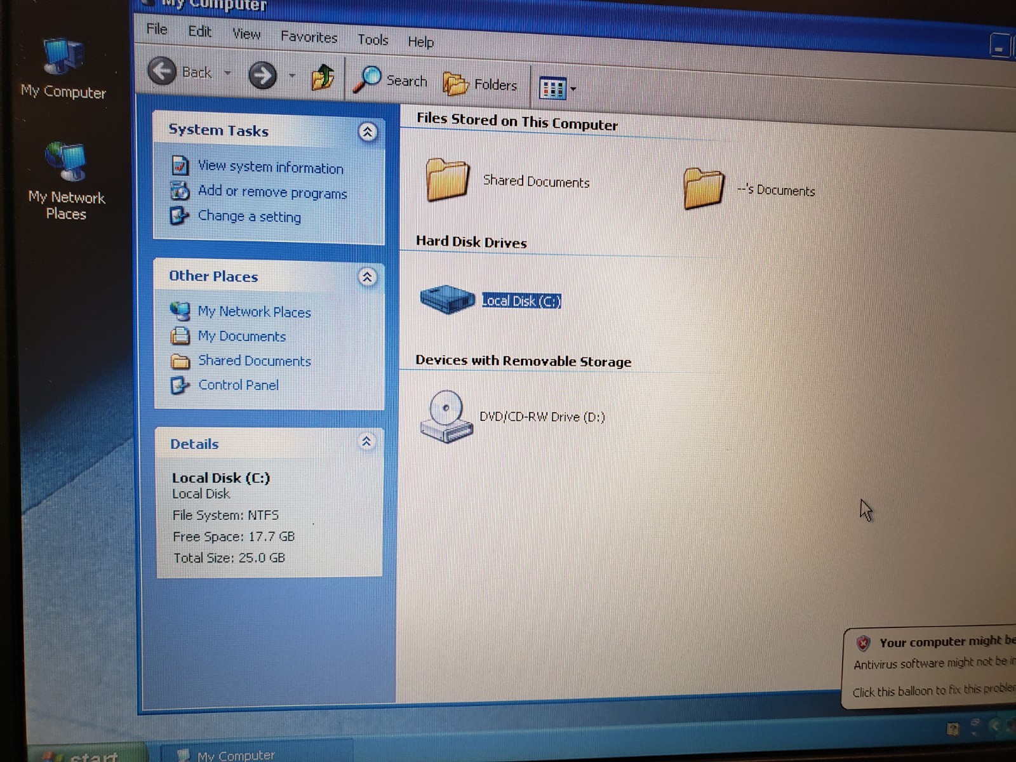The height and width of the screenshot is (762, 1016).
Task: Click the My Documents sidebar icon
Action: click(180, 335)
